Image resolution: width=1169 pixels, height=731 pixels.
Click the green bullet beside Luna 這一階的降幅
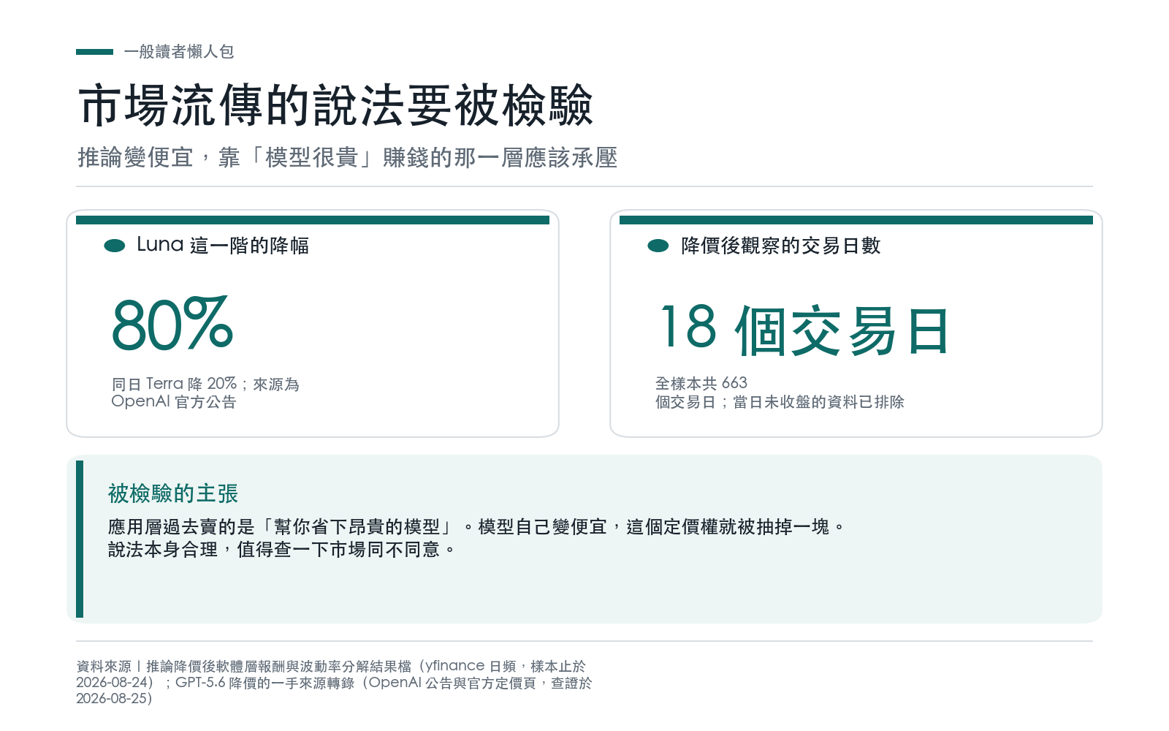(x=115, y=246)
